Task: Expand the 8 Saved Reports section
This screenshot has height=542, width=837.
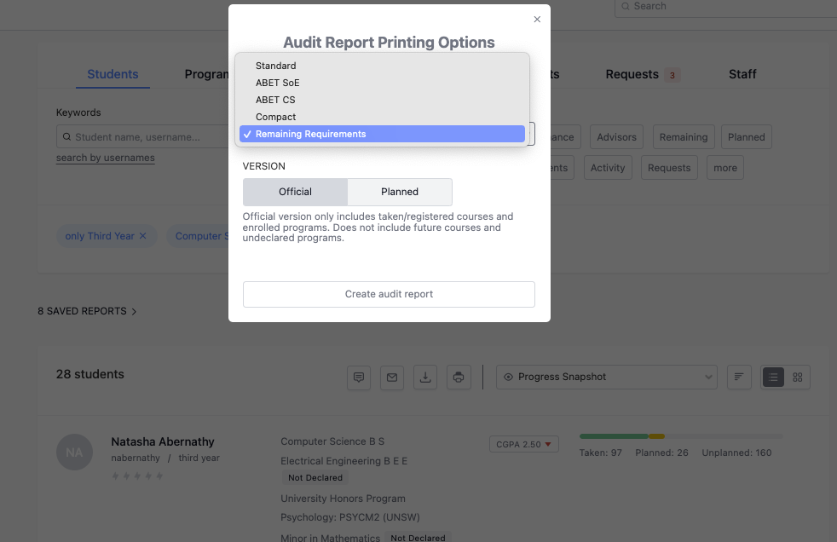Action: (87, 311)
